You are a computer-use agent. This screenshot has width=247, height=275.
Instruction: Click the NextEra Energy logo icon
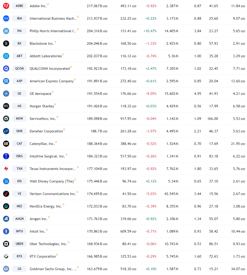click(6, 206)
